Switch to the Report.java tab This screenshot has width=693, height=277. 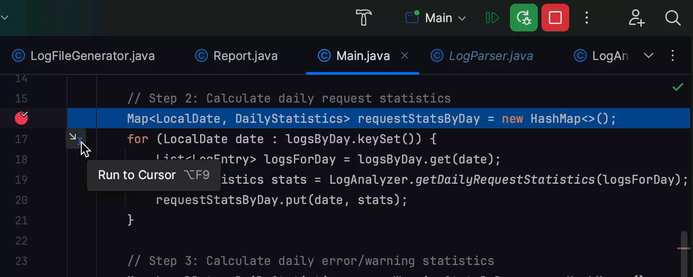click(245, 56)
